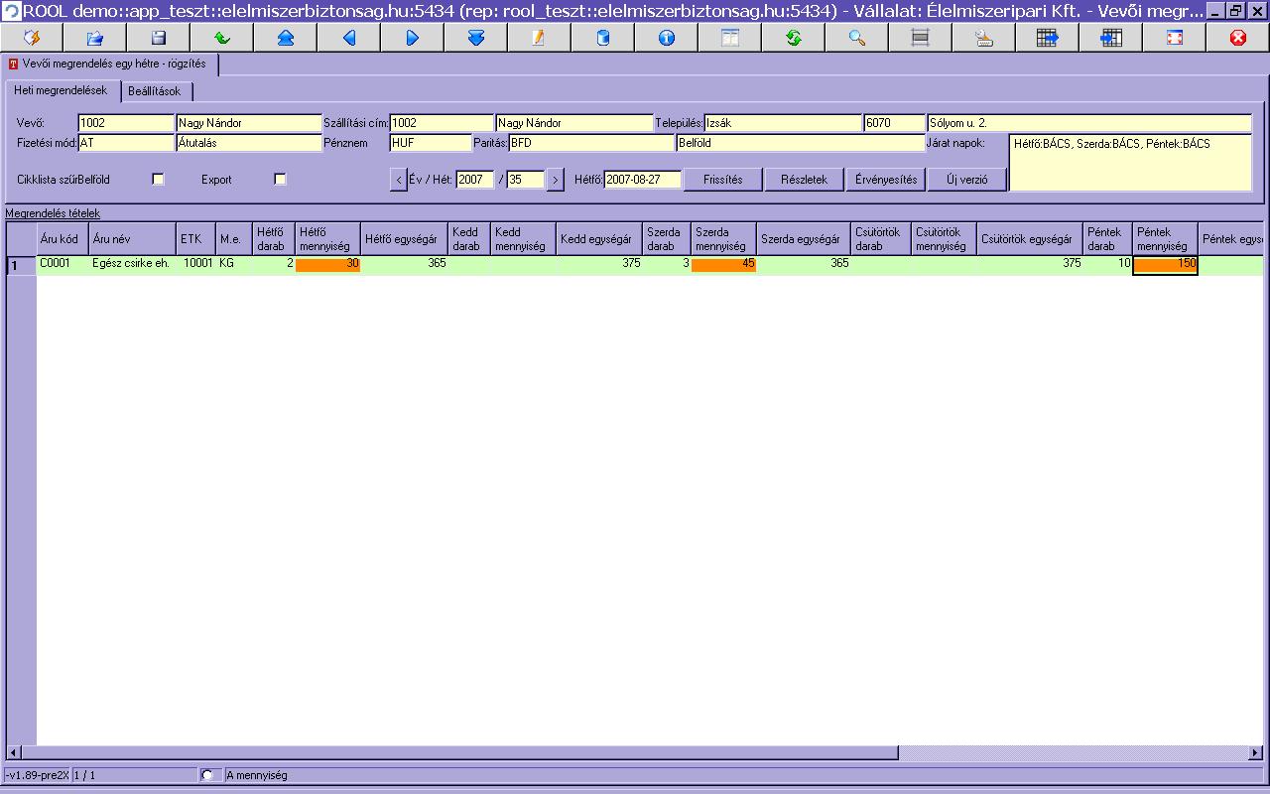Viewport: 1270px width, 794px height.
Task: Click the Vevő code input field
Action: pyautogui.click(x=125, y=123)
